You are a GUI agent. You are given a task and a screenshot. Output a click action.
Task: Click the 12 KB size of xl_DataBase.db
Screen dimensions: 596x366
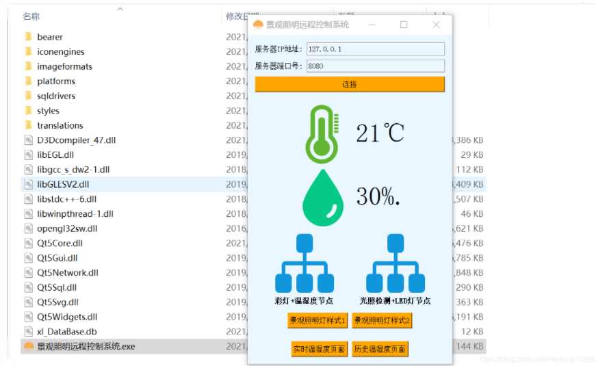pos(472,332)
